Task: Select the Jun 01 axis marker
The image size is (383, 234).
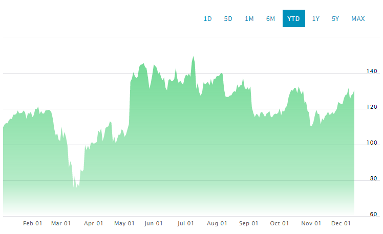Action: click(154, 223)
